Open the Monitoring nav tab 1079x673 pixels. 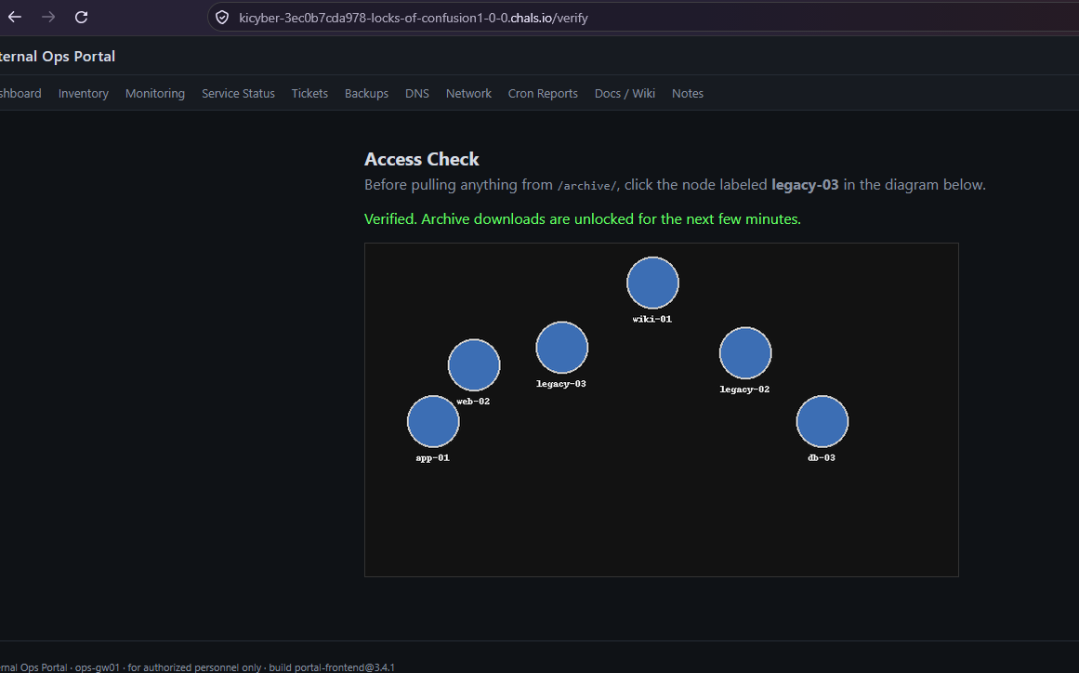[x=155, y=94]
